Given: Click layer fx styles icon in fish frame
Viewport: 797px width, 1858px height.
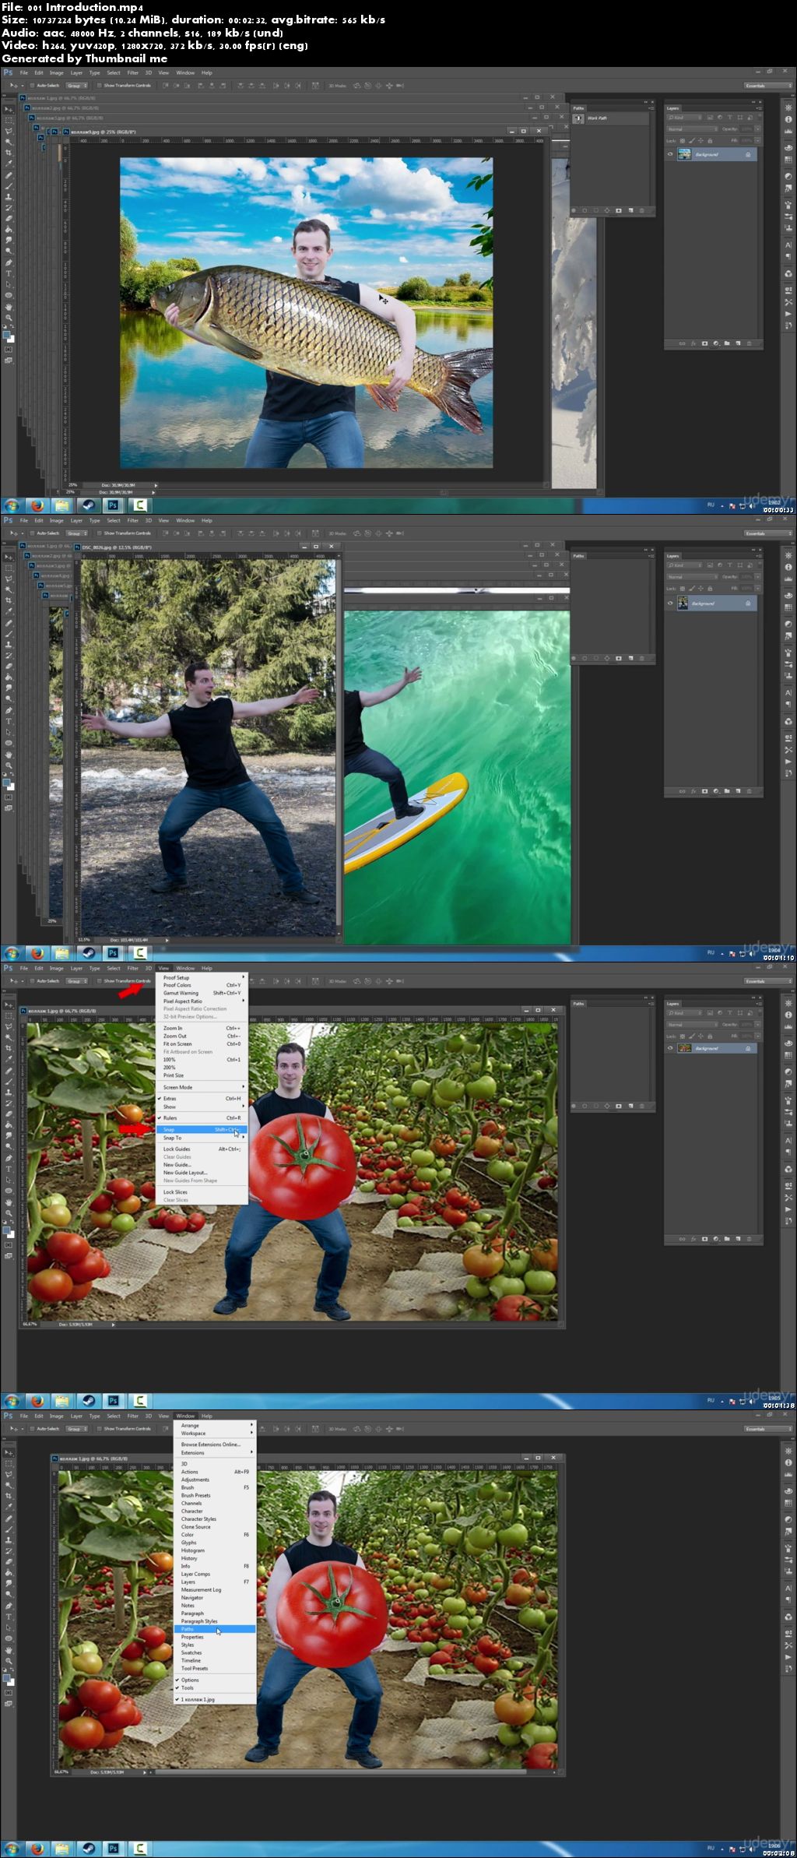Looking at the screenshot, I should click(x=693, y=343).
